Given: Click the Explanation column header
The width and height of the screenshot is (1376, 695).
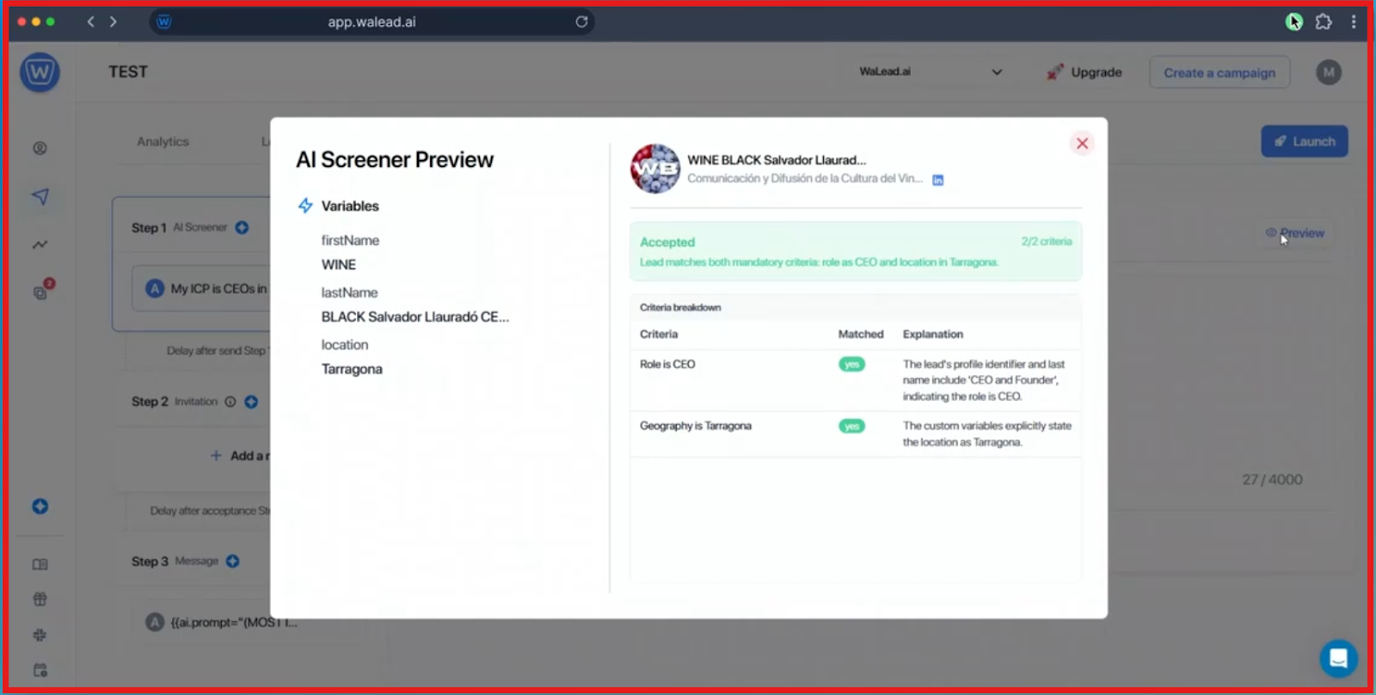Looking at the screenshot, I should coord(933,335).
